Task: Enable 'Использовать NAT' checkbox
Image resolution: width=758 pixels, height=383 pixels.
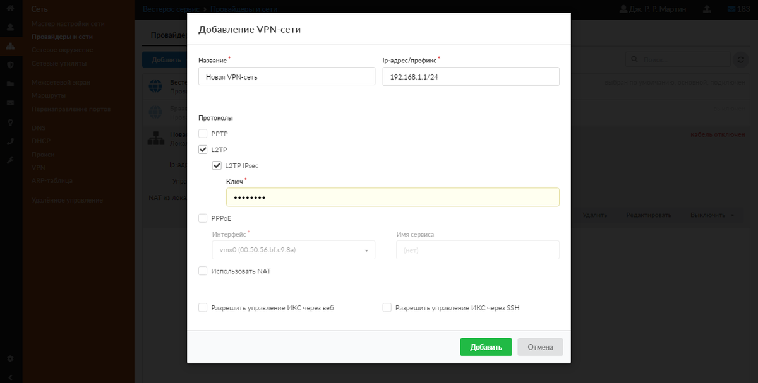Action: point(203,271)
